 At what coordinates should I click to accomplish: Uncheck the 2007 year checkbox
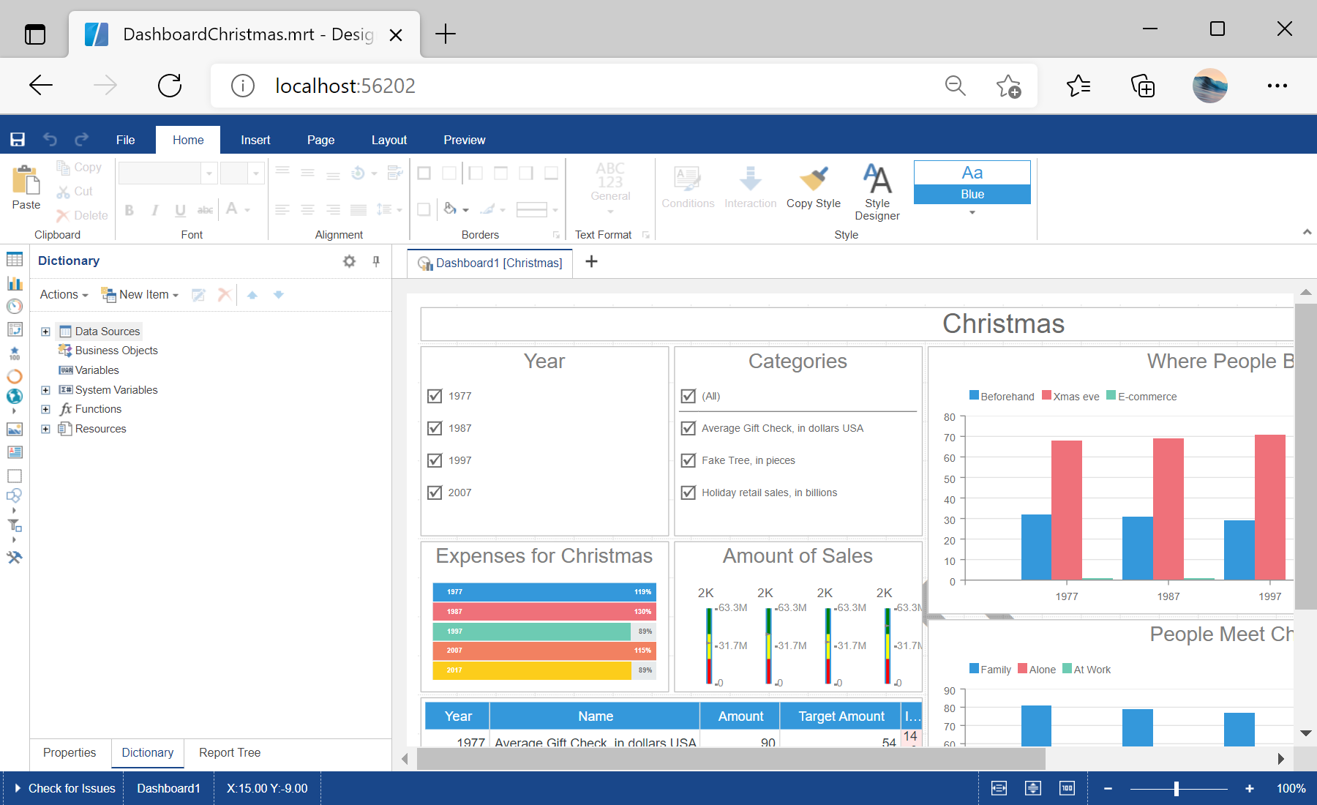tap(435, 493)
